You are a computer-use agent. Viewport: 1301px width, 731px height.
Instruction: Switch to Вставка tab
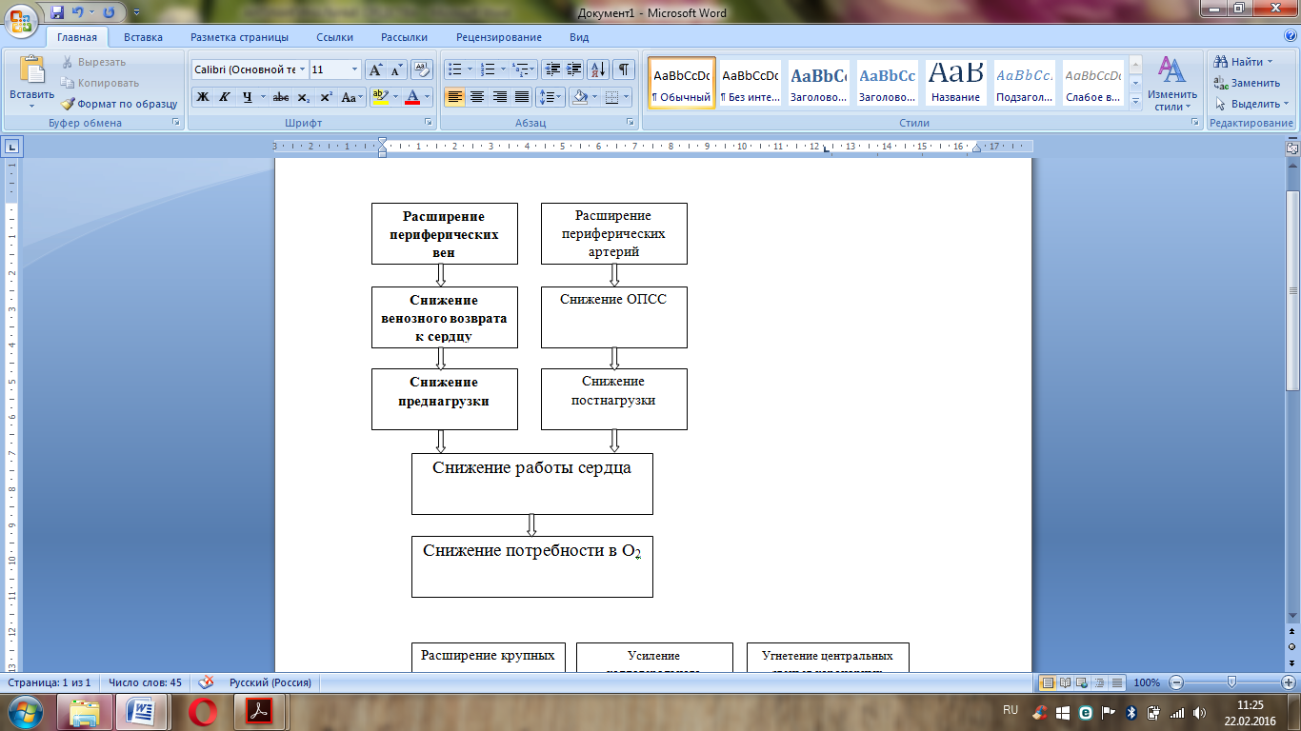[x=143, y=37]
